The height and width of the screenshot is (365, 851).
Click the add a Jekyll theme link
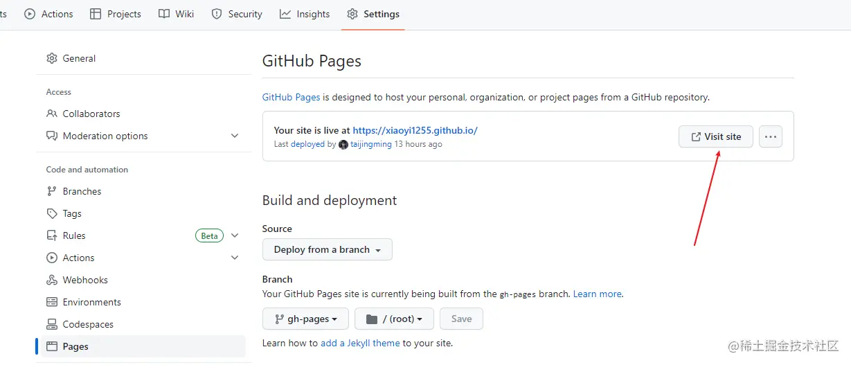(360, 343)
